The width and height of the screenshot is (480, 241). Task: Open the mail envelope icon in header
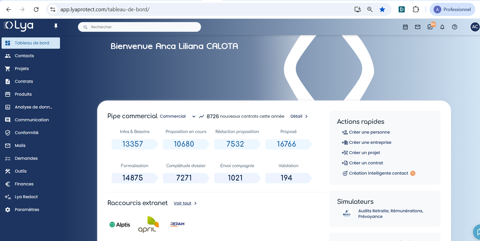click(417, 27)
